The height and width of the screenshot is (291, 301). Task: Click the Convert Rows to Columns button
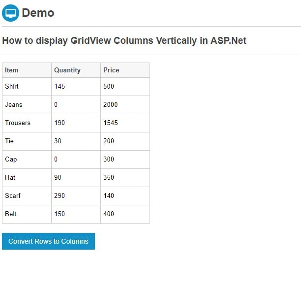pos(48,241)
